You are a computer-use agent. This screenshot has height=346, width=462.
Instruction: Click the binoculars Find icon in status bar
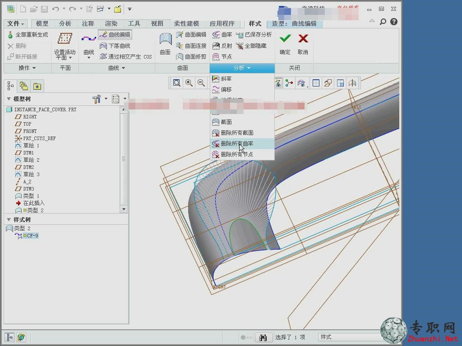pyautogui.click(x=263, y=337)
